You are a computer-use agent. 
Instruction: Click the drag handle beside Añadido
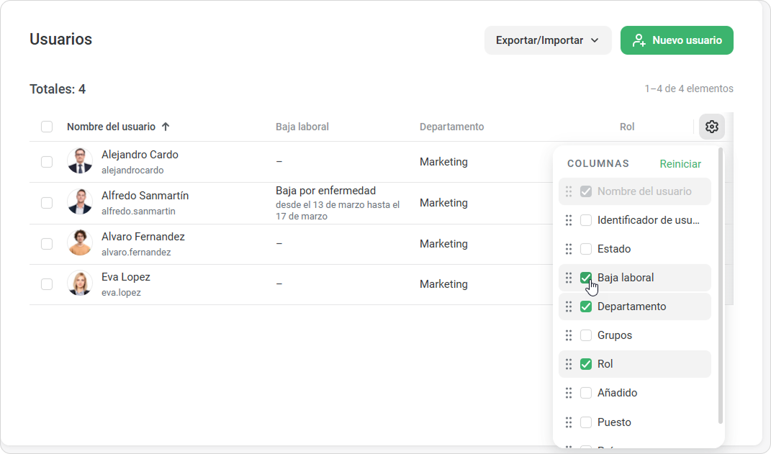(569, 393)
